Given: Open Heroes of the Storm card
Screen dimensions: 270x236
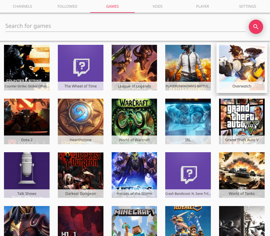Looking at the screenshot, I should [134, 175].
